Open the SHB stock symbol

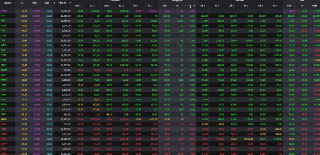click(x=3, y=139)
